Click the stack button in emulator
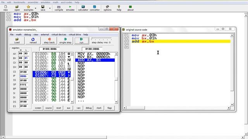 [x=99, y=108]
